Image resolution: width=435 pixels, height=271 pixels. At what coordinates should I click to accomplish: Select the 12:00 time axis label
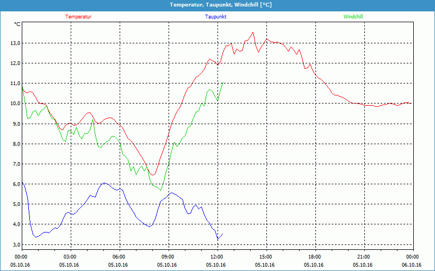pos(217,257)
